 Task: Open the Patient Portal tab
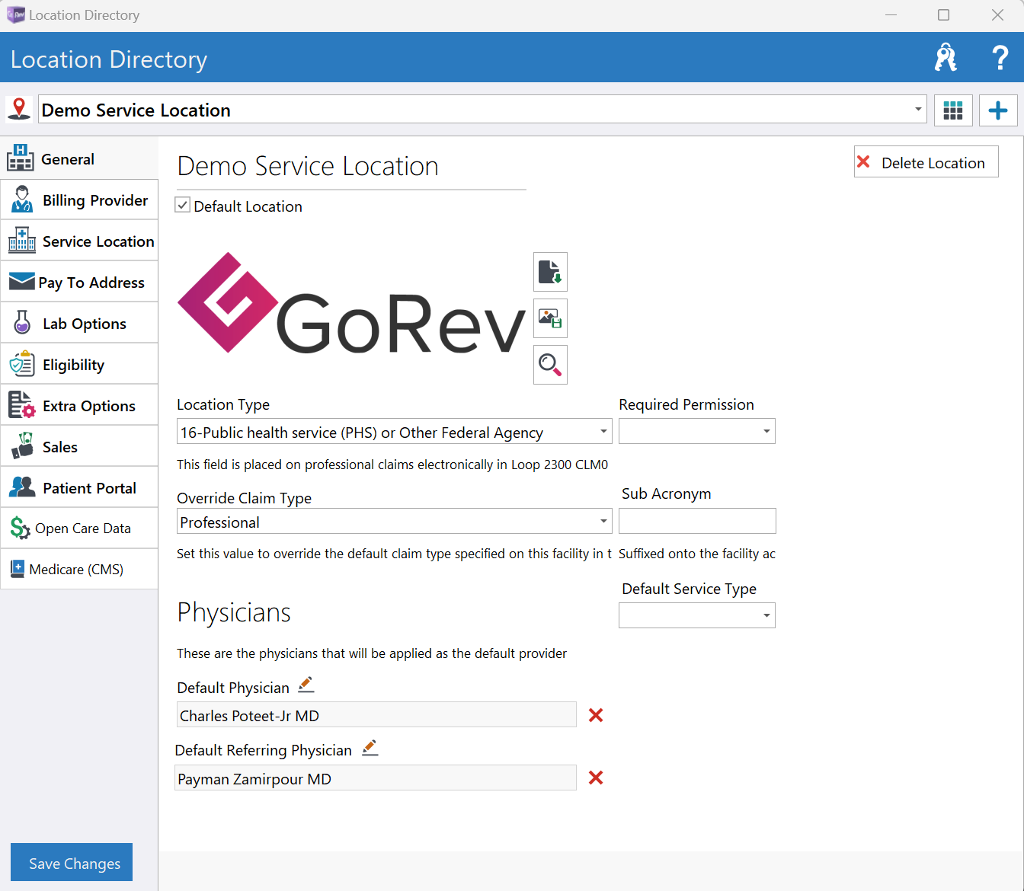(79, 487)
